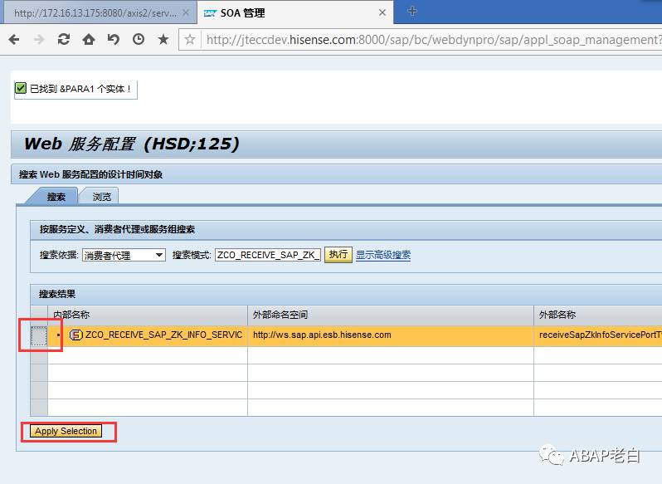The height and width of the screenshot is (484, 662).
Task: Switch to the axis2 services browser tab
Action: coord(100,12)
